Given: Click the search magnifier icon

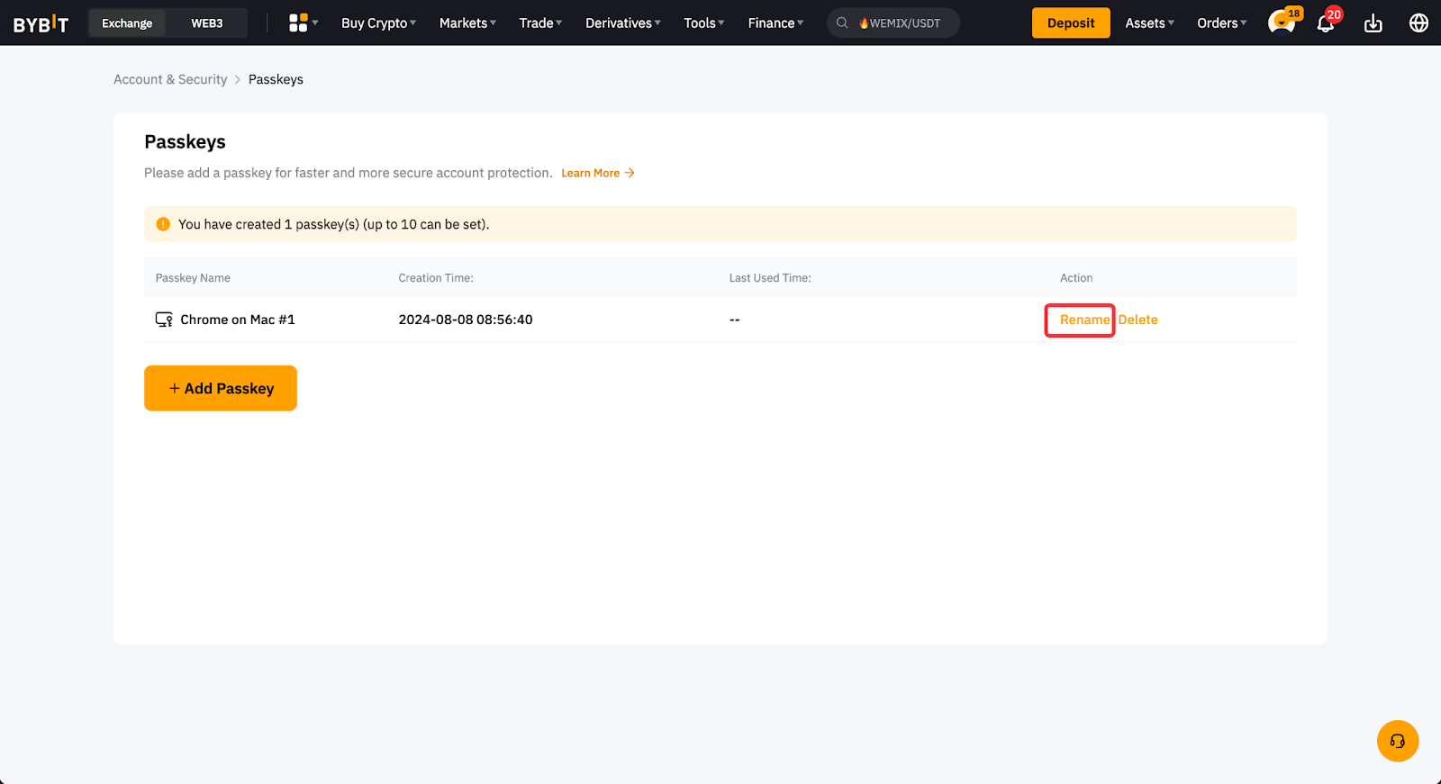Looking at the screenshot, I should tap(842, 23).
